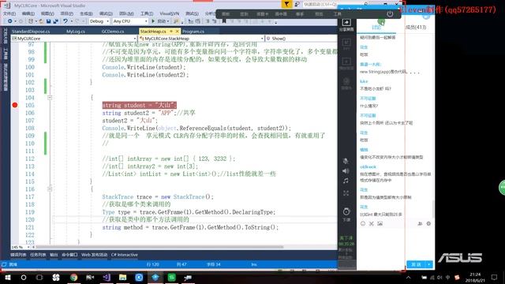
Task: Open the Send button dropdown arrow
Action: coord(429,264)
